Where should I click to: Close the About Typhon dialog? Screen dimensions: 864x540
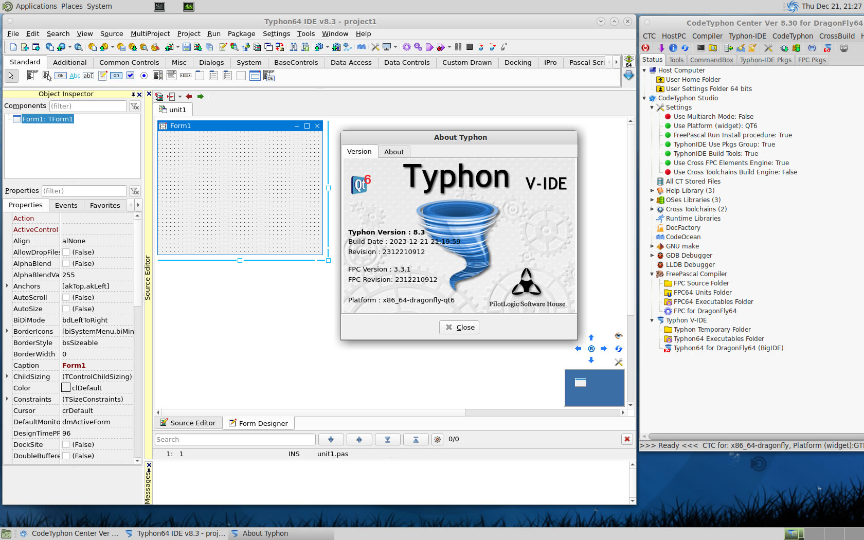(x=459, y=327)
